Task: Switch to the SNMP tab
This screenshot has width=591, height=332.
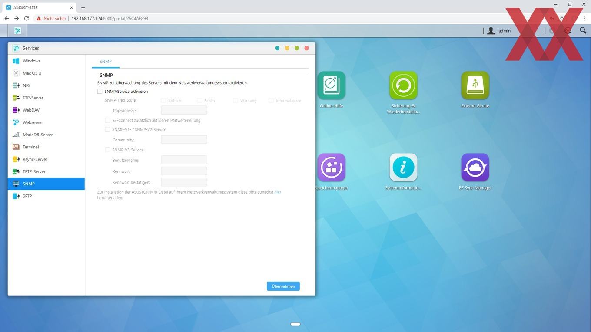Action: (x=106, y=62)
